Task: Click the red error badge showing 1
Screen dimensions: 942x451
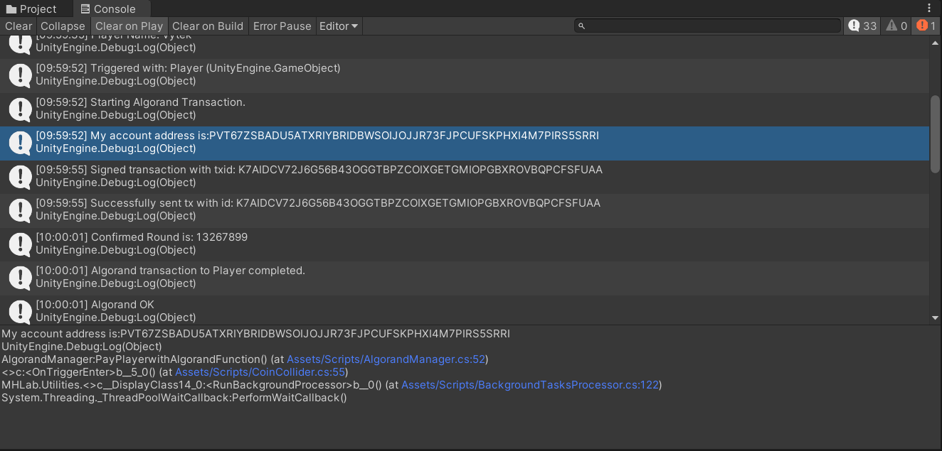Action: point(925,26)
